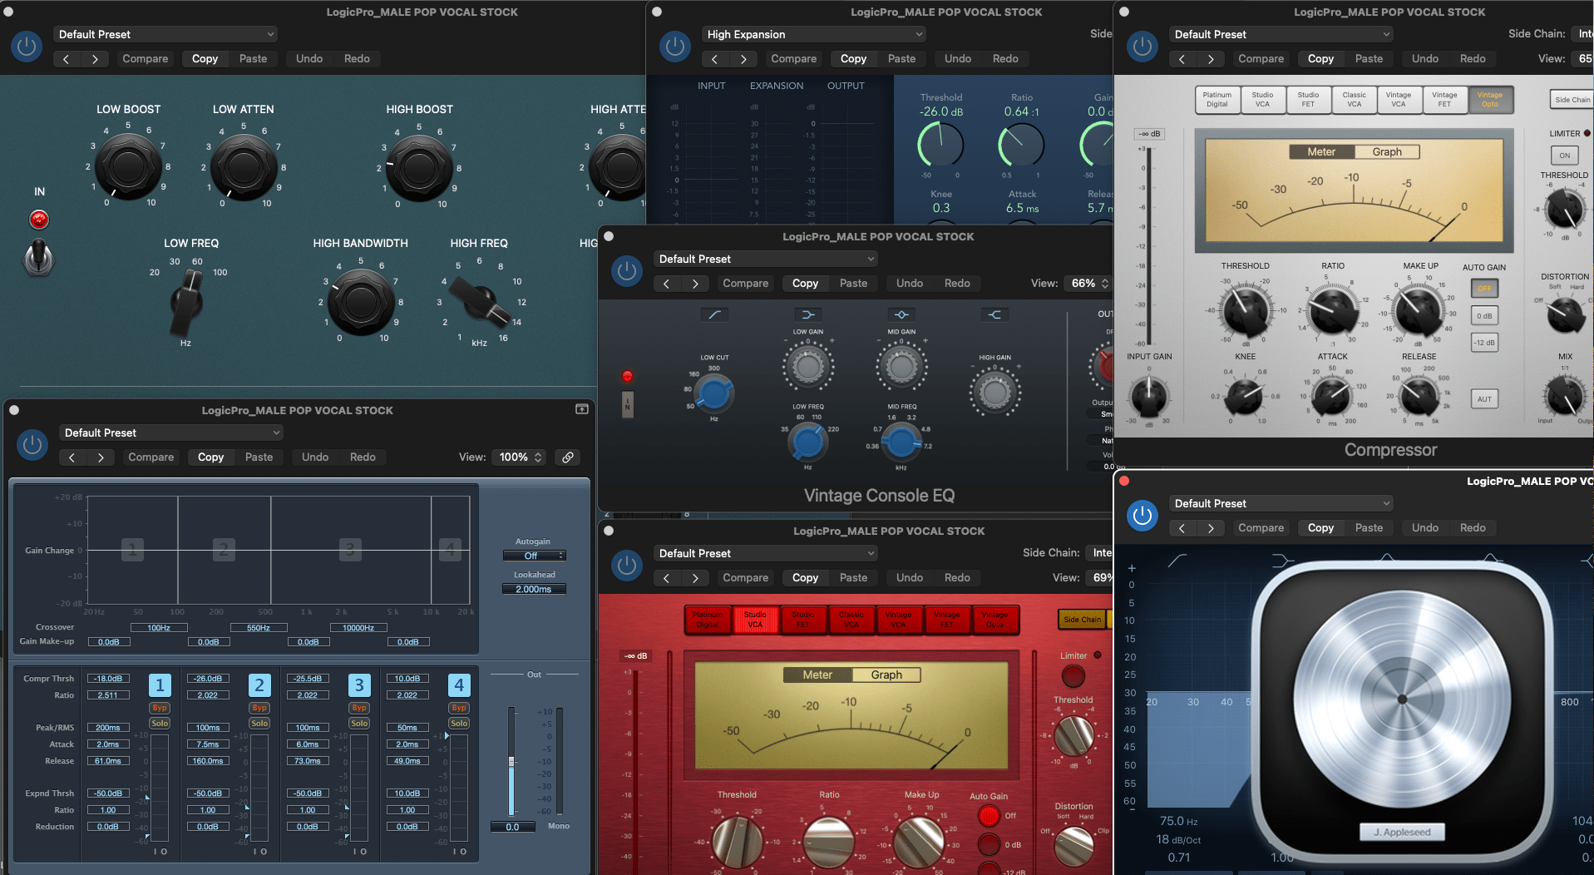Switch to Graph tab in the silver compressor

click(x=1387, y=152)
